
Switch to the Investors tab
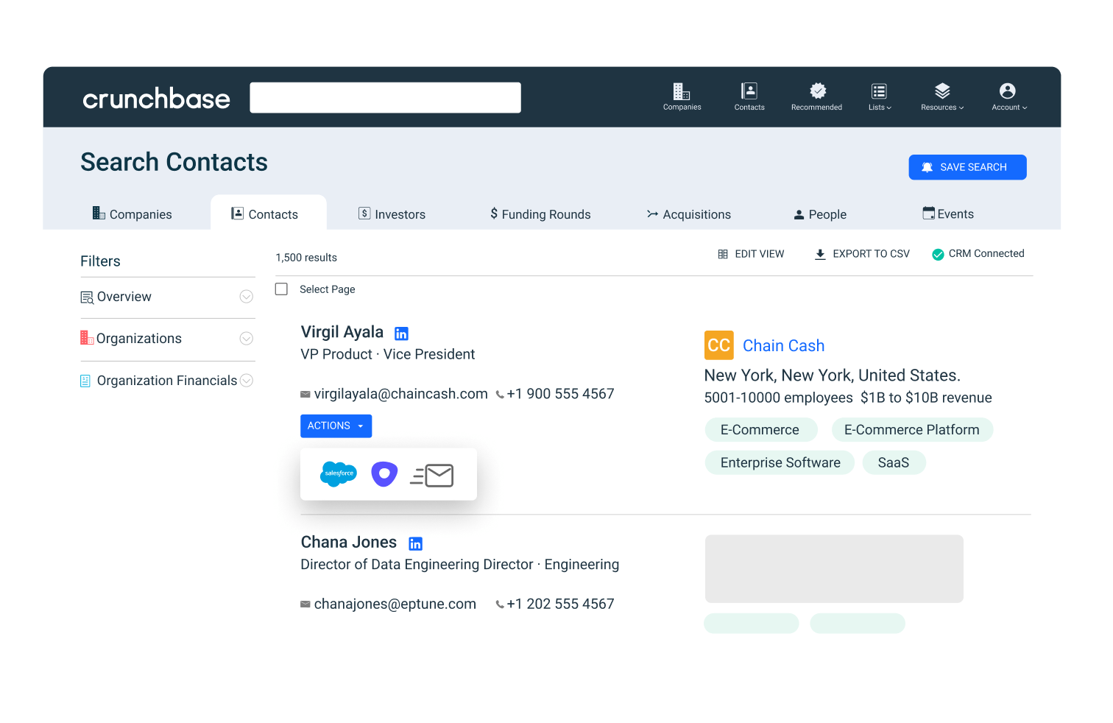[x=392, y=214]
